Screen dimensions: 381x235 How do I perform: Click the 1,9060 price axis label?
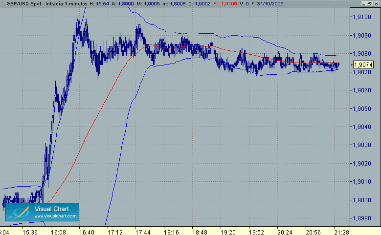pos(362,90)
